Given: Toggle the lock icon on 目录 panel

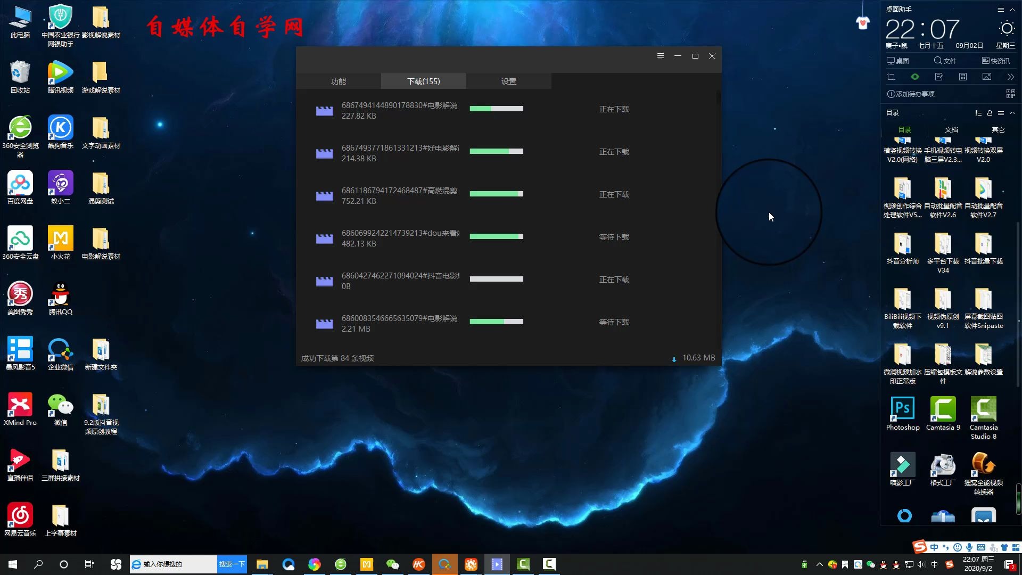Looking at the screenshot, I should click(990, 113).
